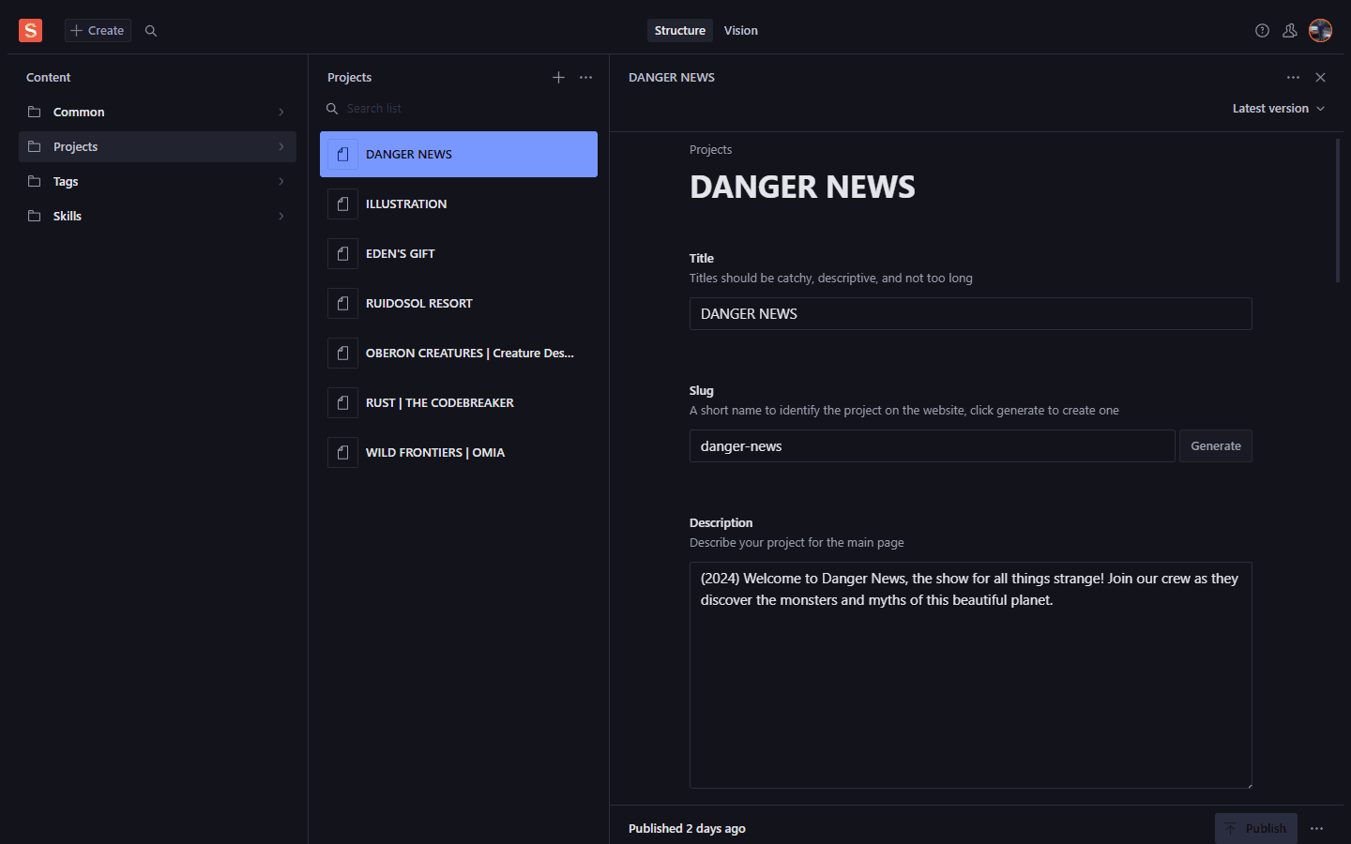
Task: Open the Latest version dropdown
Action: click(x=1278, y=109)
